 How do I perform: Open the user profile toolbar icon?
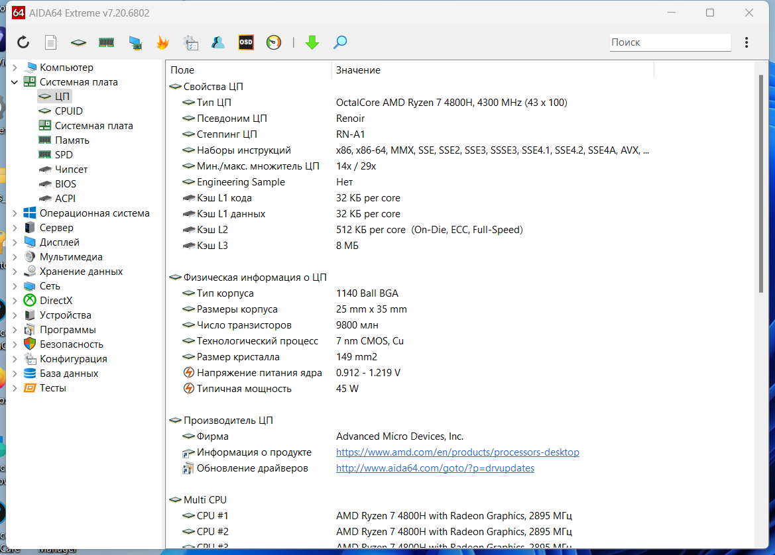coord(218,42)
